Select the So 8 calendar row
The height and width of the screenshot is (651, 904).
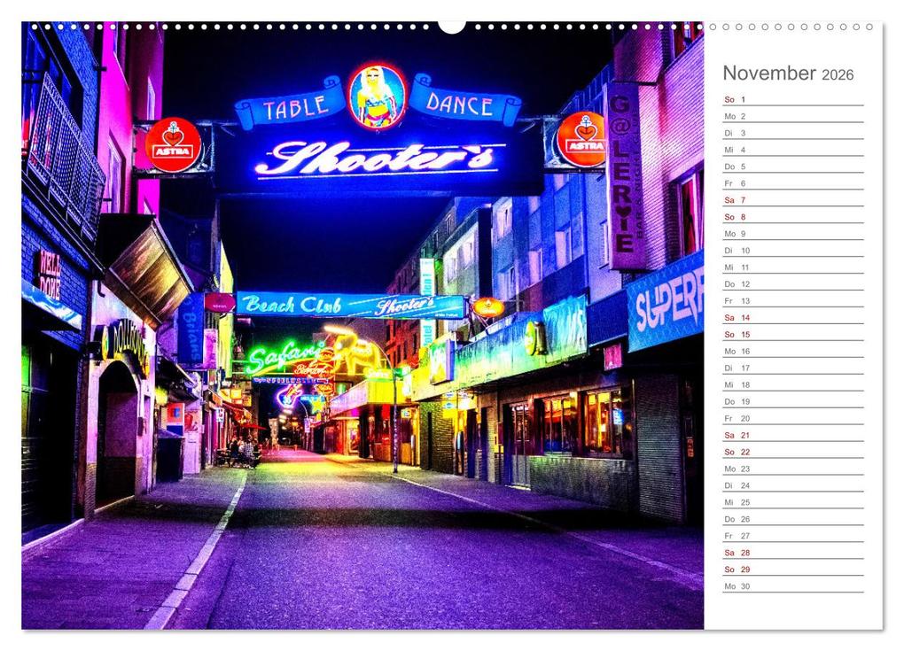792,217
